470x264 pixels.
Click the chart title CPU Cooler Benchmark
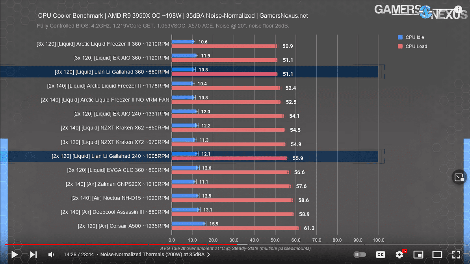click(173, 16)
